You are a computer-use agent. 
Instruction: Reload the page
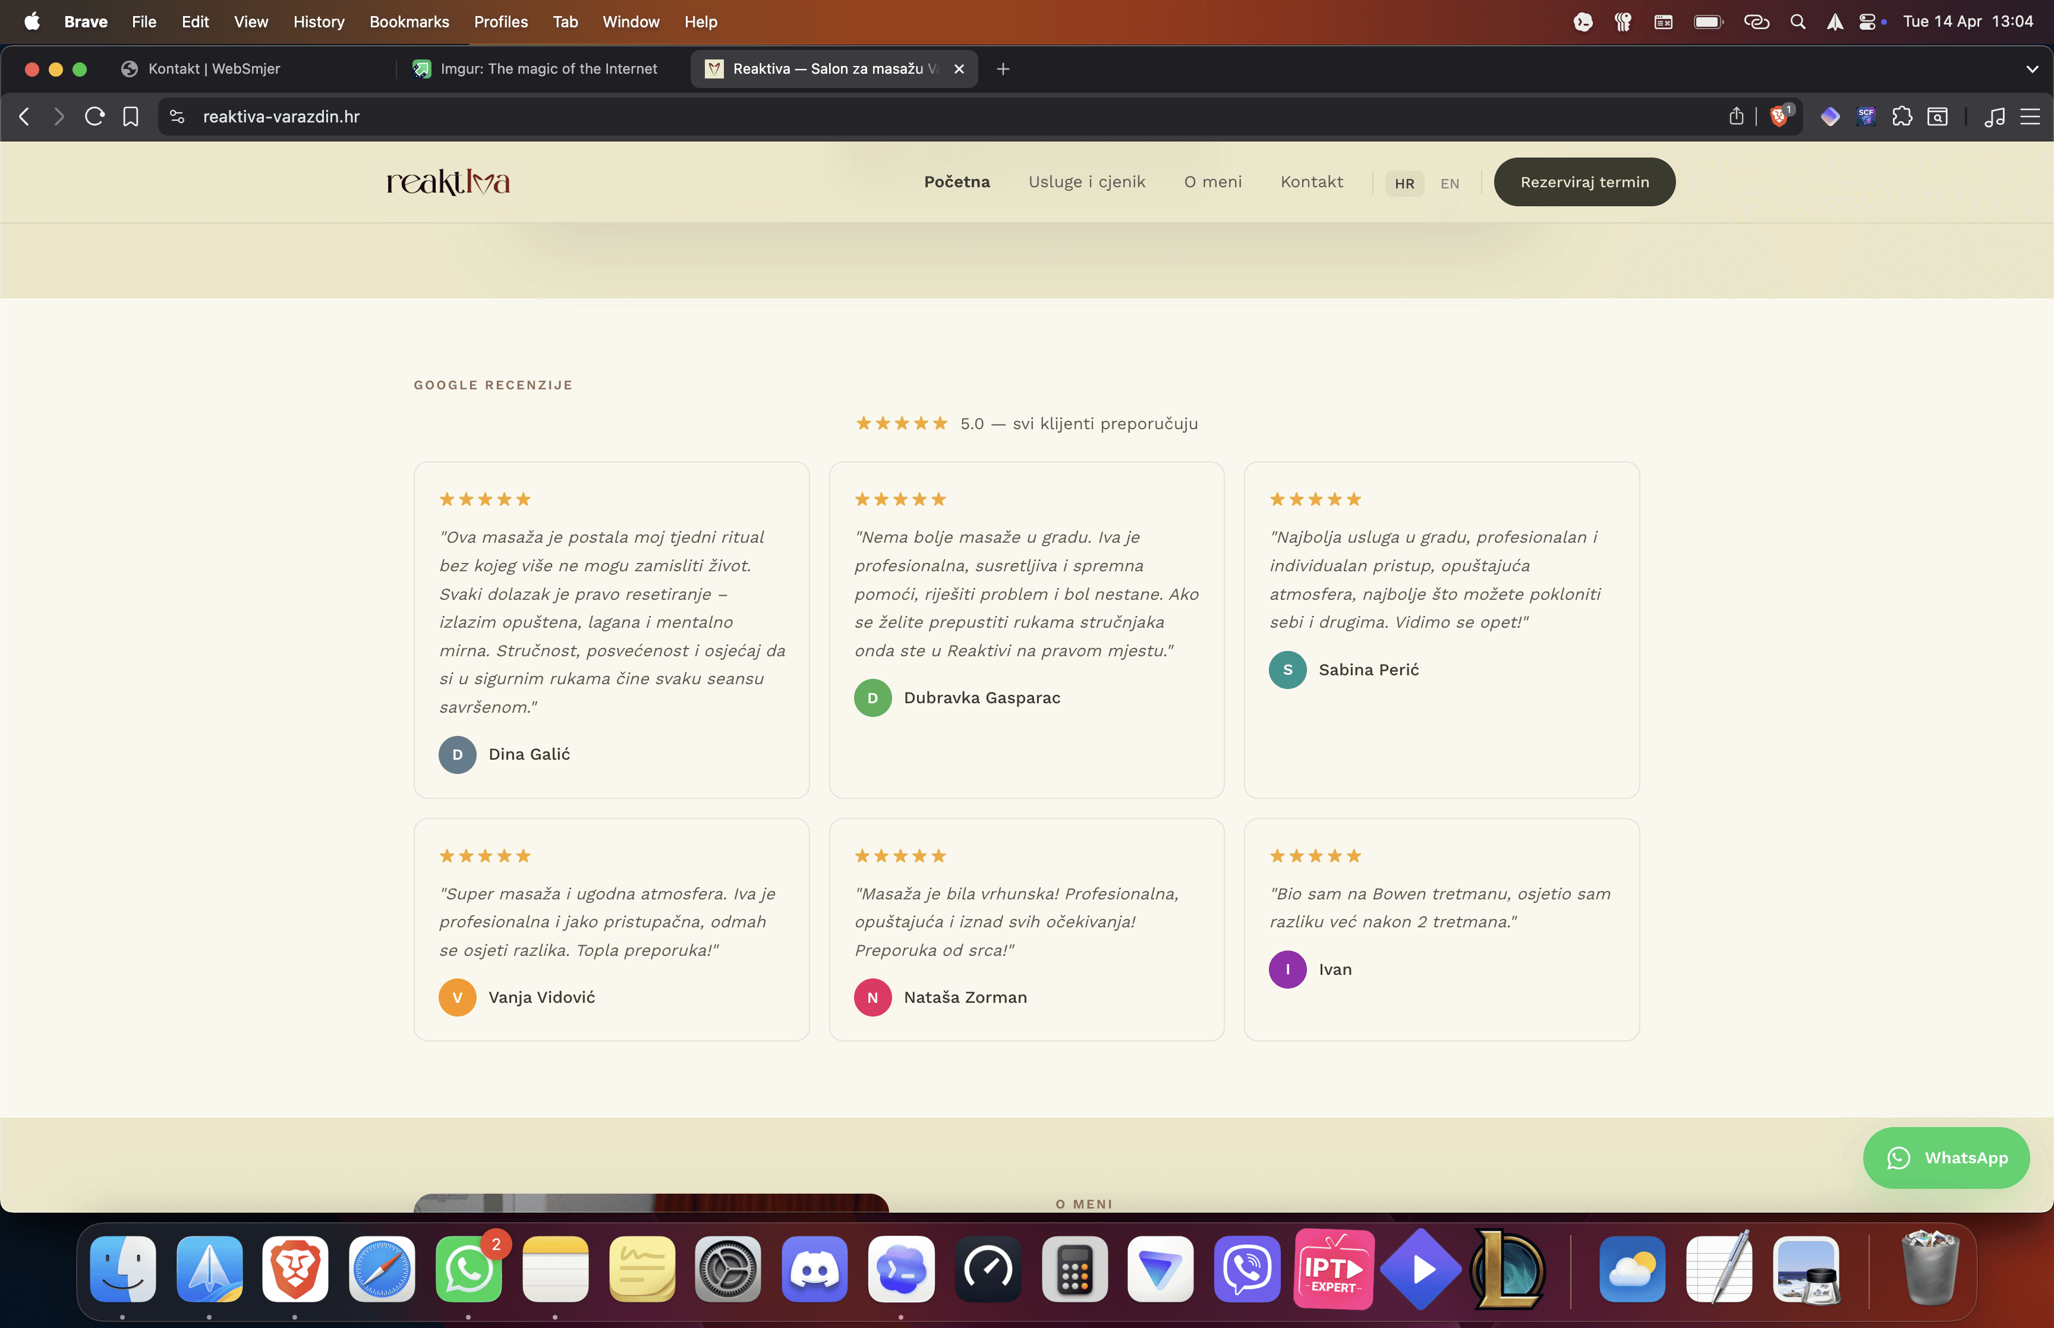point(95,117)
